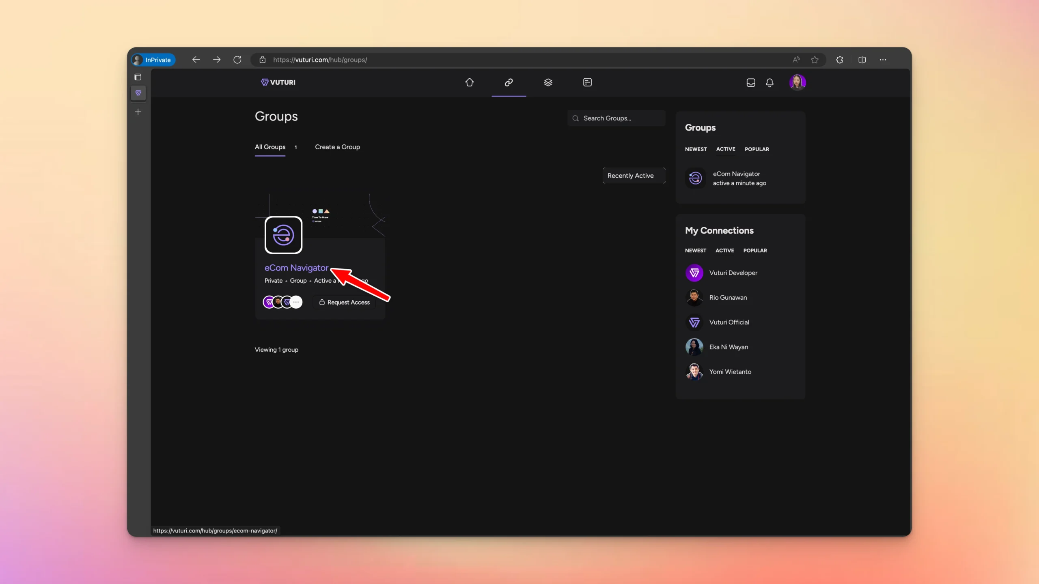Toggle the split screen icon
The height and width of the screenshot is (584, 1039).
coord(862,60)
